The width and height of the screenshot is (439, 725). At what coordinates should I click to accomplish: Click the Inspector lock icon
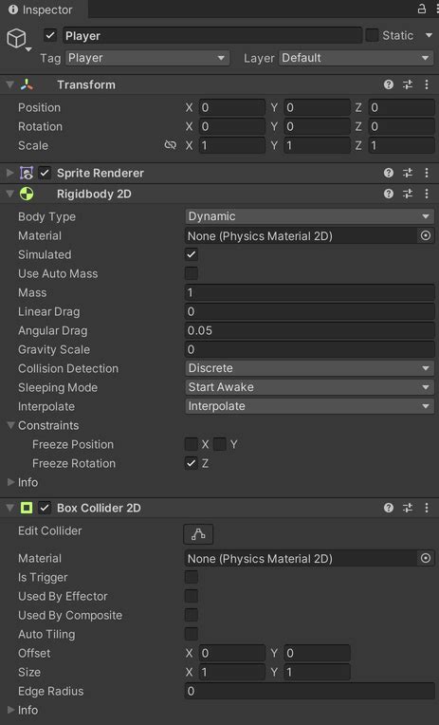coord(421,9)
